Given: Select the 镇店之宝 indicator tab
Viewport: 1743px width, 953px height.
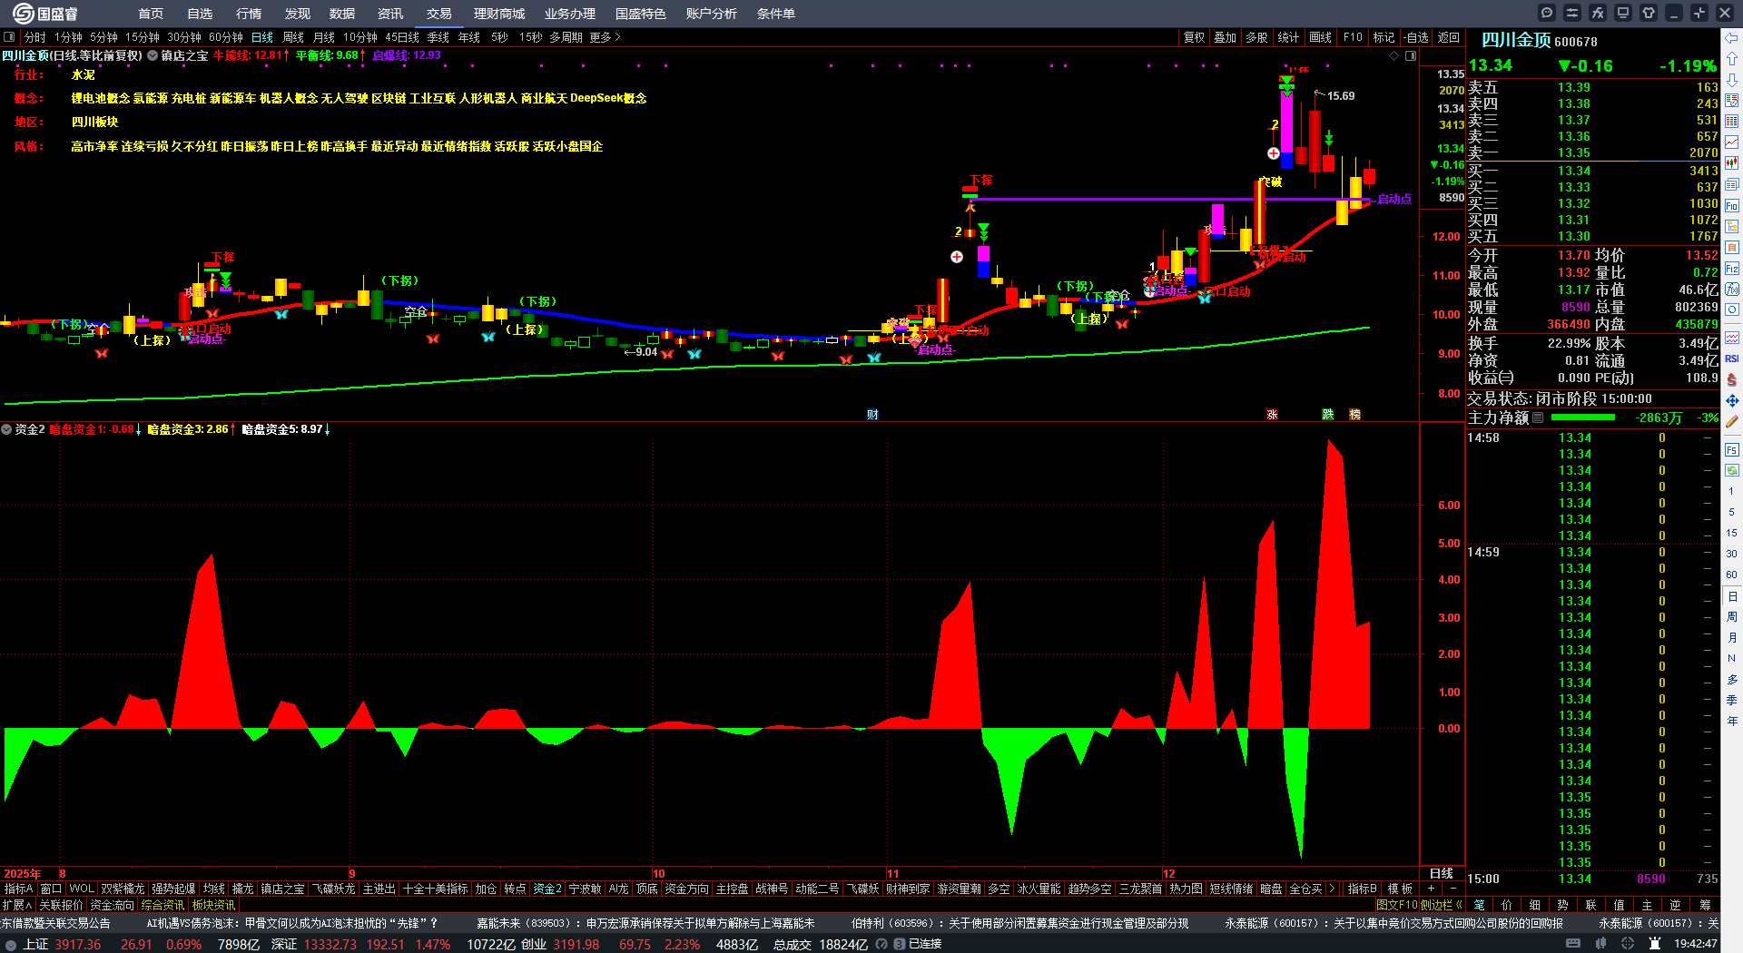Looking at the screenshot, I should pos(282,889).
